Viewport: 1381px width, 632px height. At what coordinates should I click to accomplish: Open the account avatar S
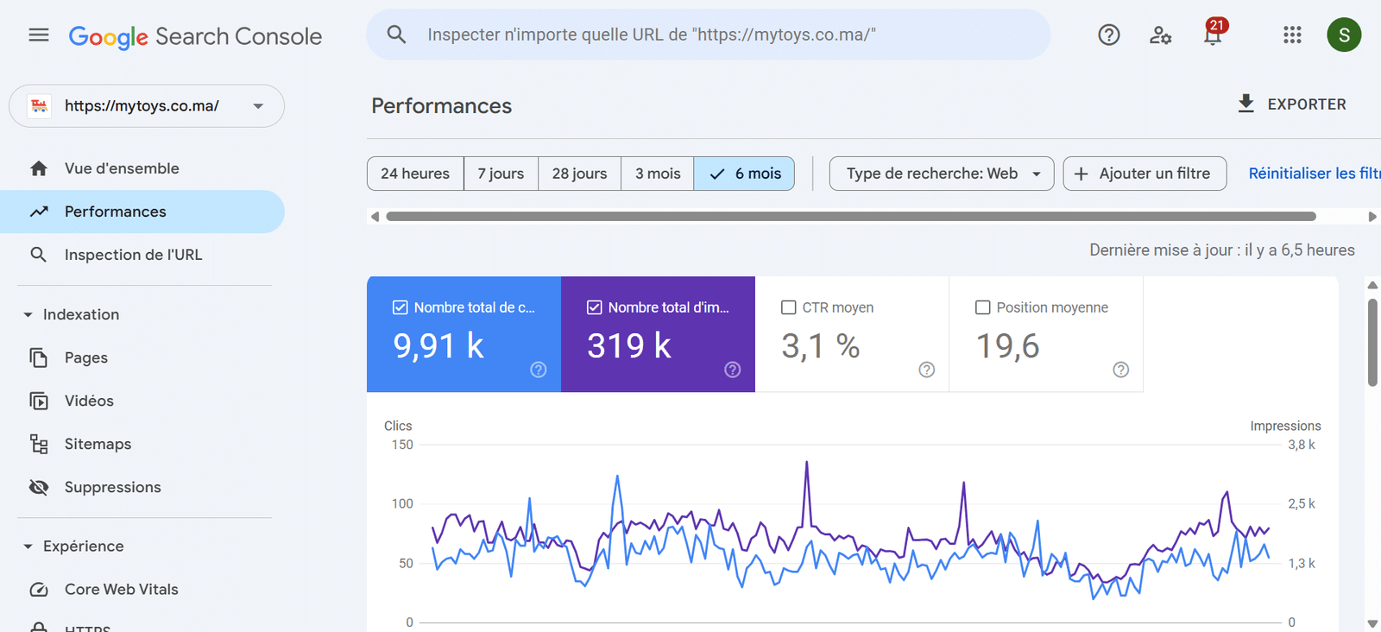1344,35
